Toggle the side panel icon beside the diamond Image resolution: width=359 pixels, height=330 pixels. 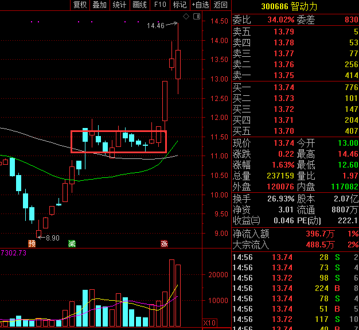pyautogui.click(x=197, y=17)
